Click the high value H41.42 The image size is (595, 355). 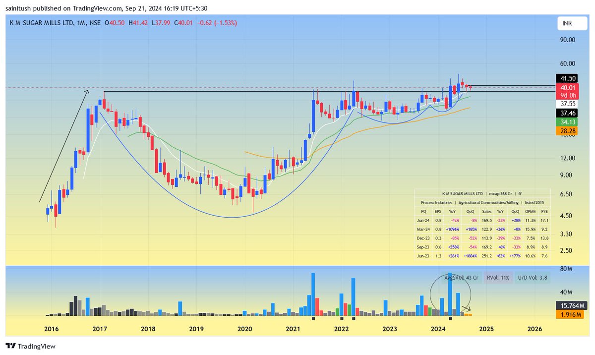pos(138,23)
